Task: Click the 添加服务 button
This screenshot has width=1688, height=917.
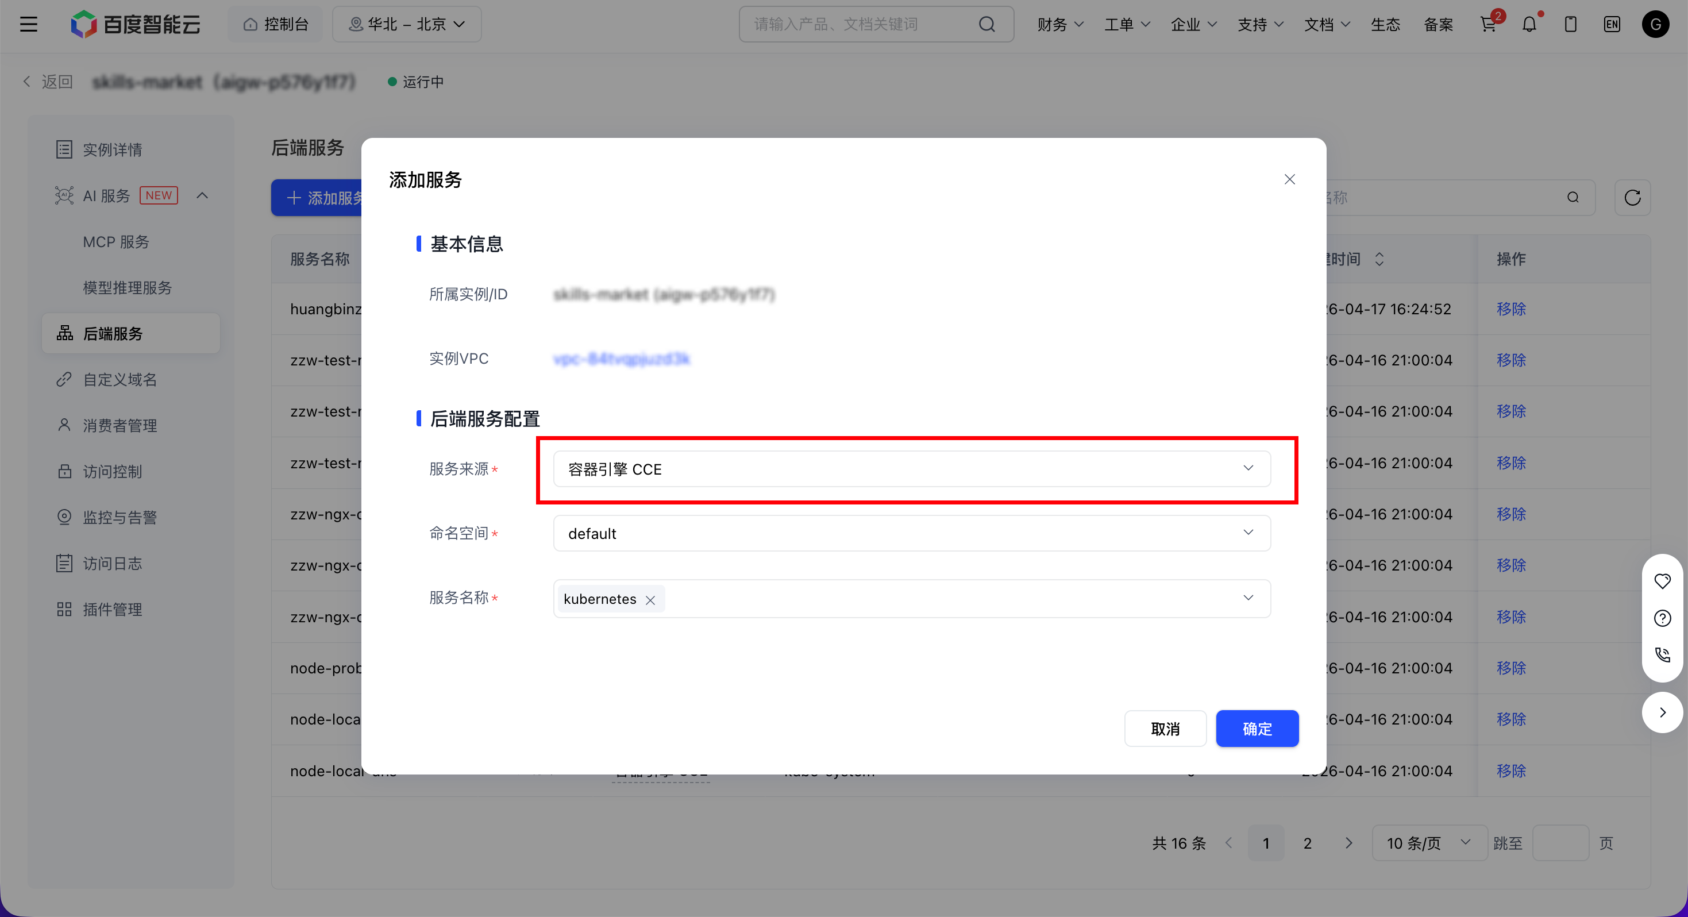Action: (x=317, y=197)
